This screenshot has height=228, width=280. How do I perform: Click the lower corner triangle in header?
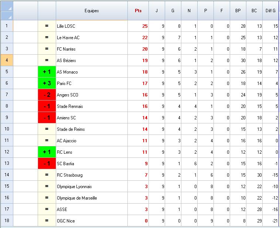click(x=10, y=17)
